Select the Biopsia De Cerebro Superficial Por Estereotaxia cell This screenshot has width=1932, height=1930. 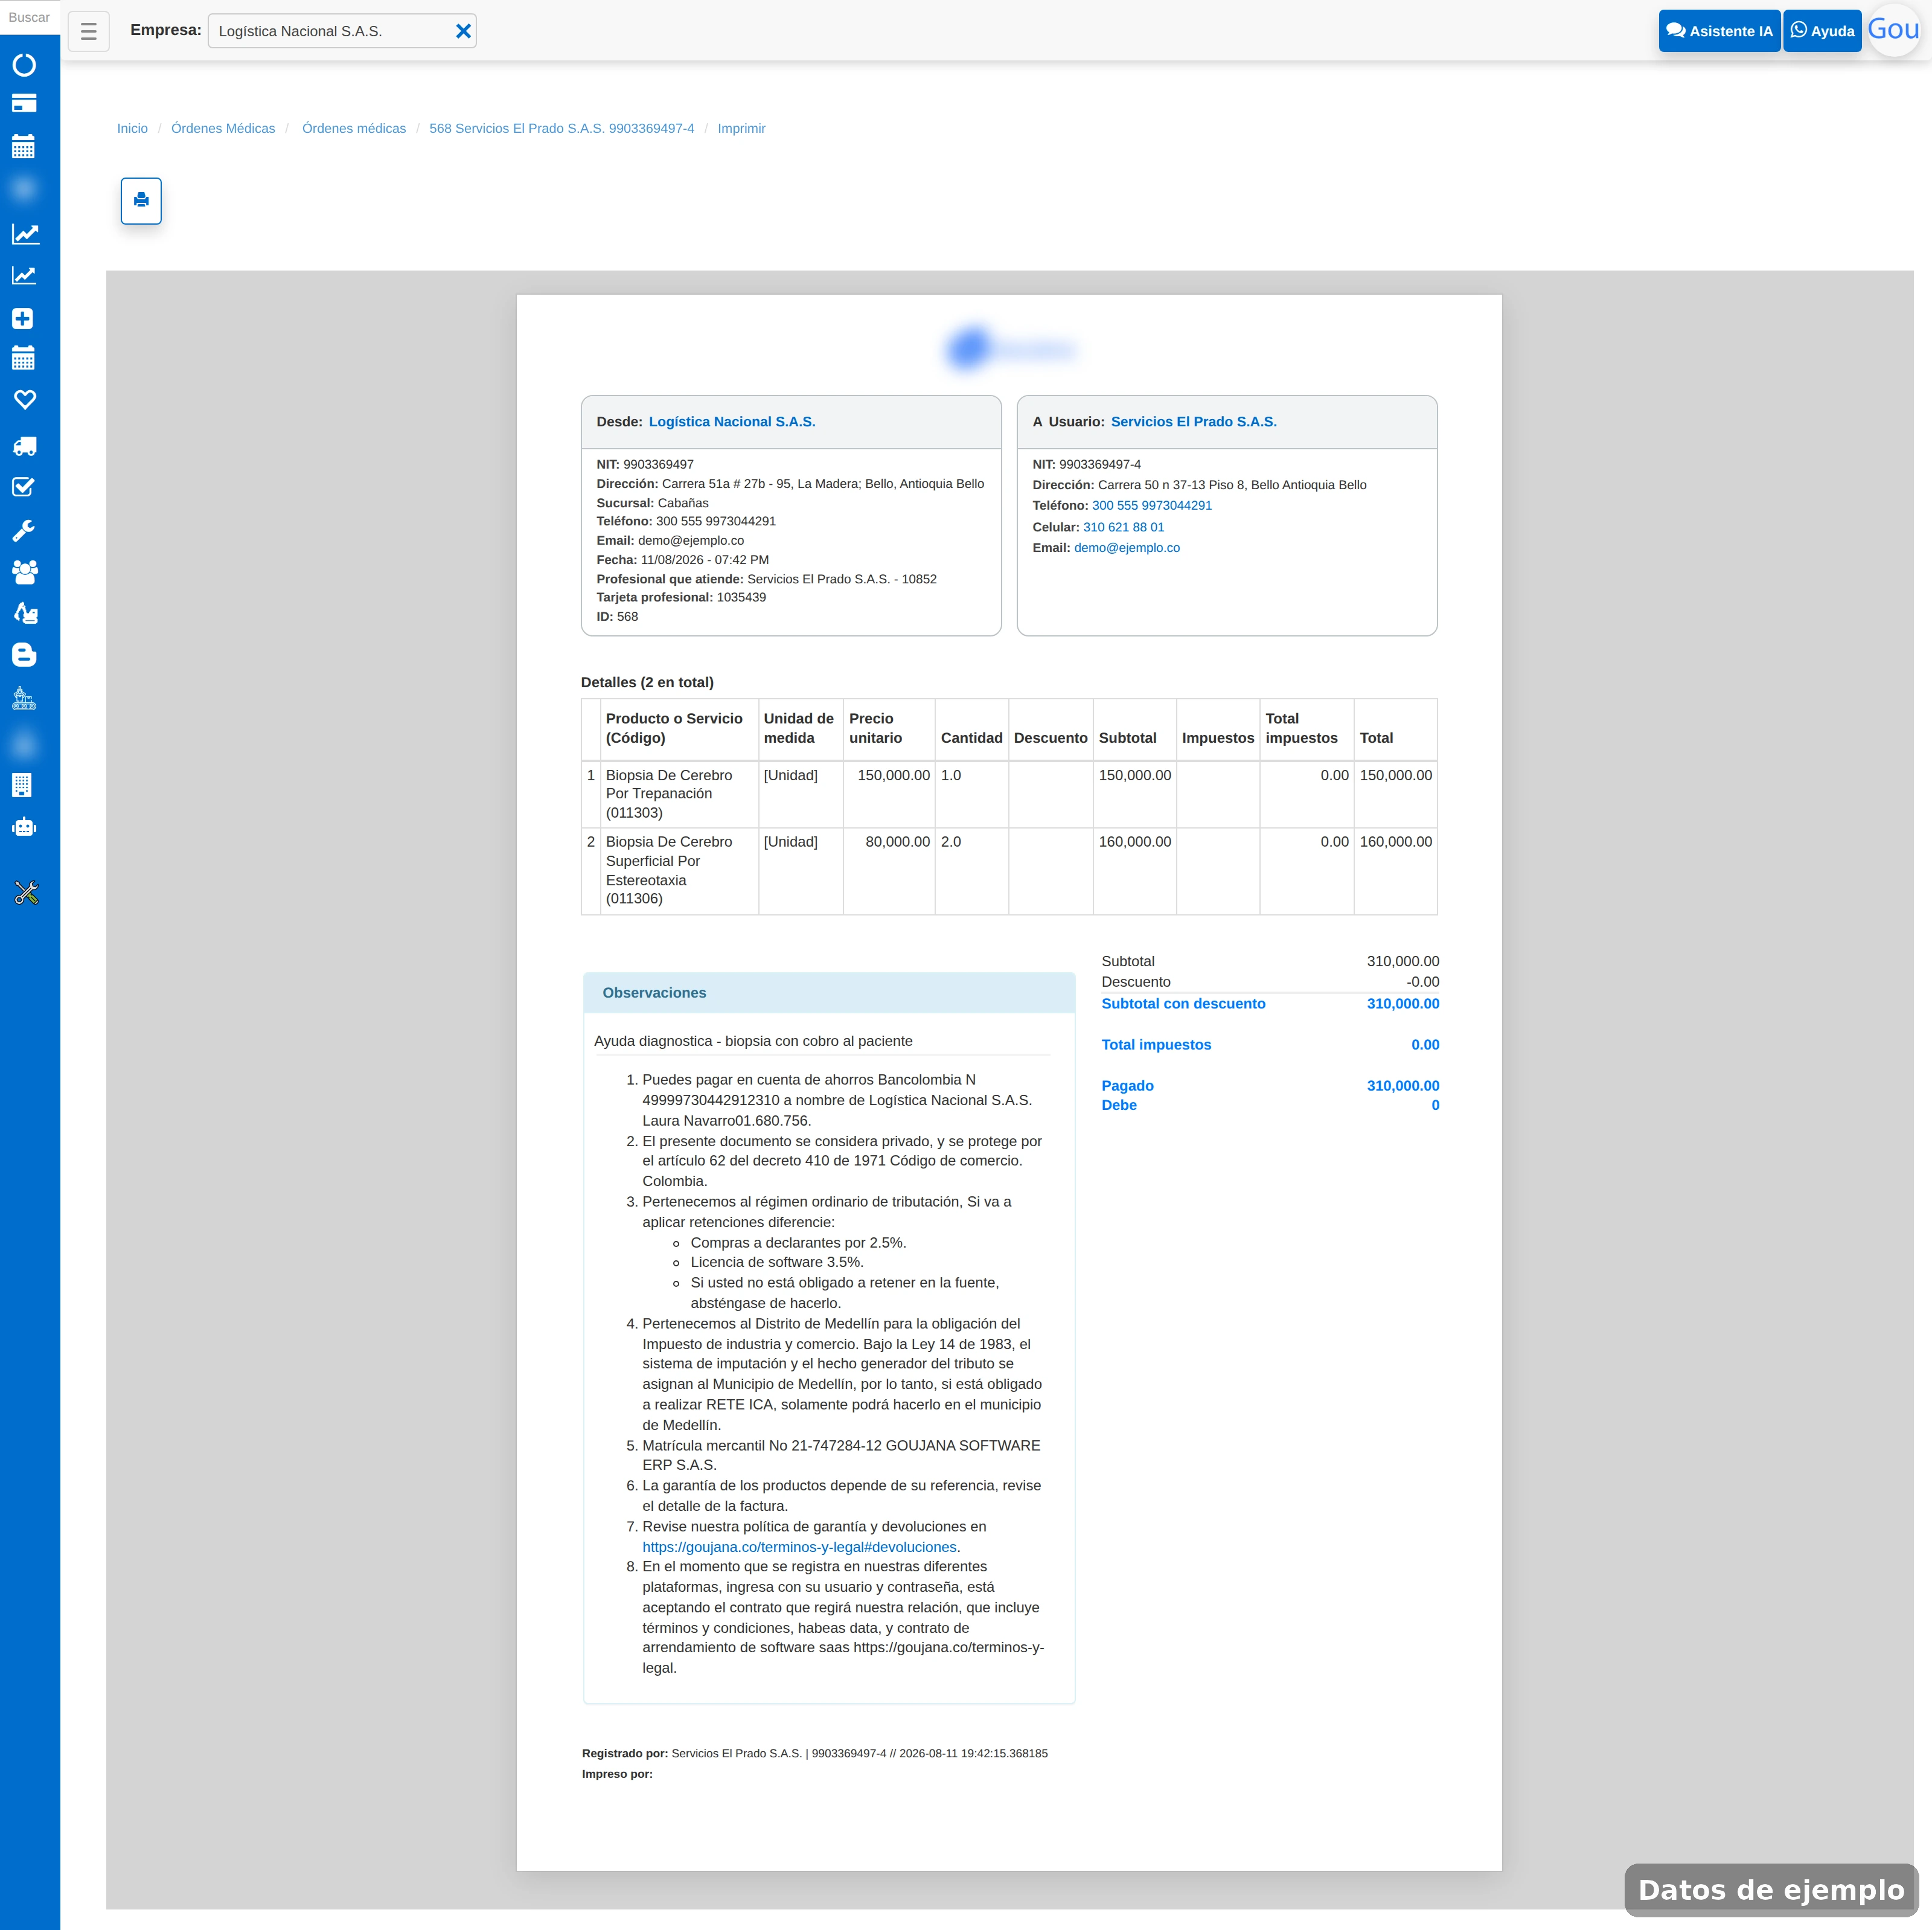pos(679,870)
